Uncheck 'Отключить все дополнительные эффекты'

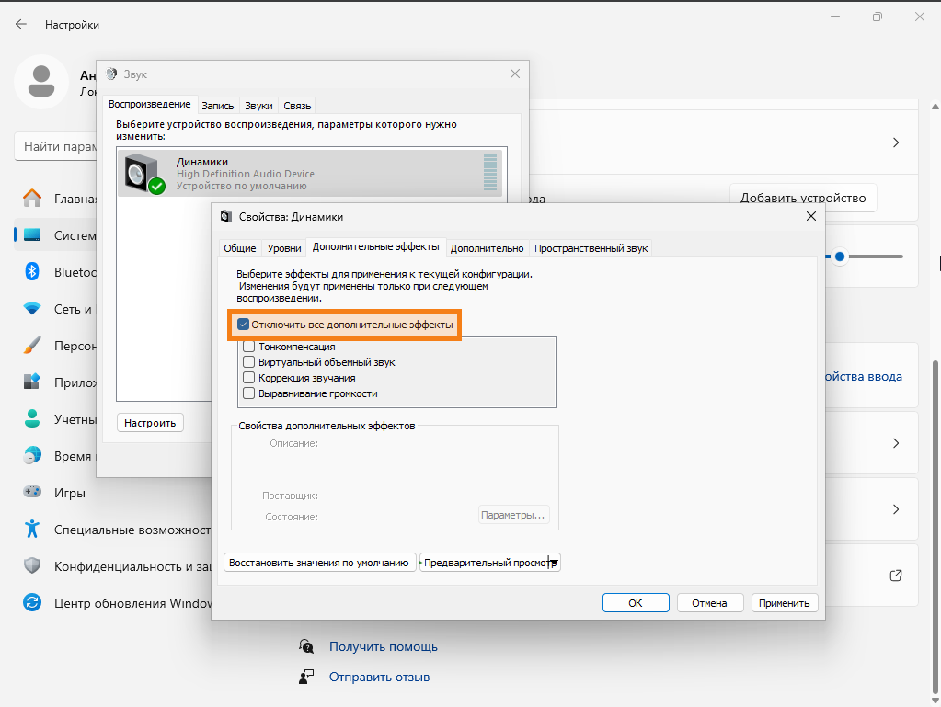pyautogui.click(x=244, y=325)
